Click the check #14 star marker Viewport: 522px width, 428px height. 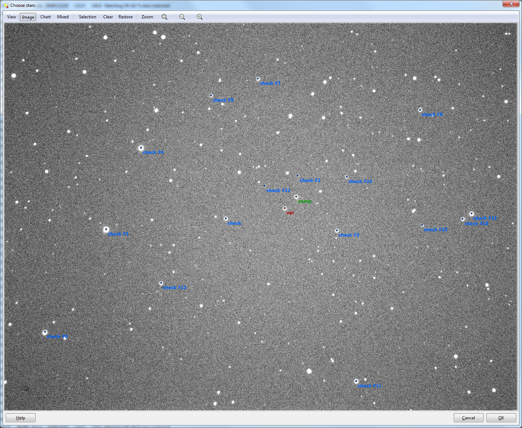[x=347, y=177]
